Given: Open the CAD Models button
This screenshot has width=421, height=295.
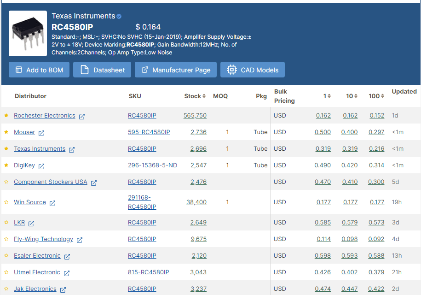Looking at the screenshot, I should pos(253,70).
